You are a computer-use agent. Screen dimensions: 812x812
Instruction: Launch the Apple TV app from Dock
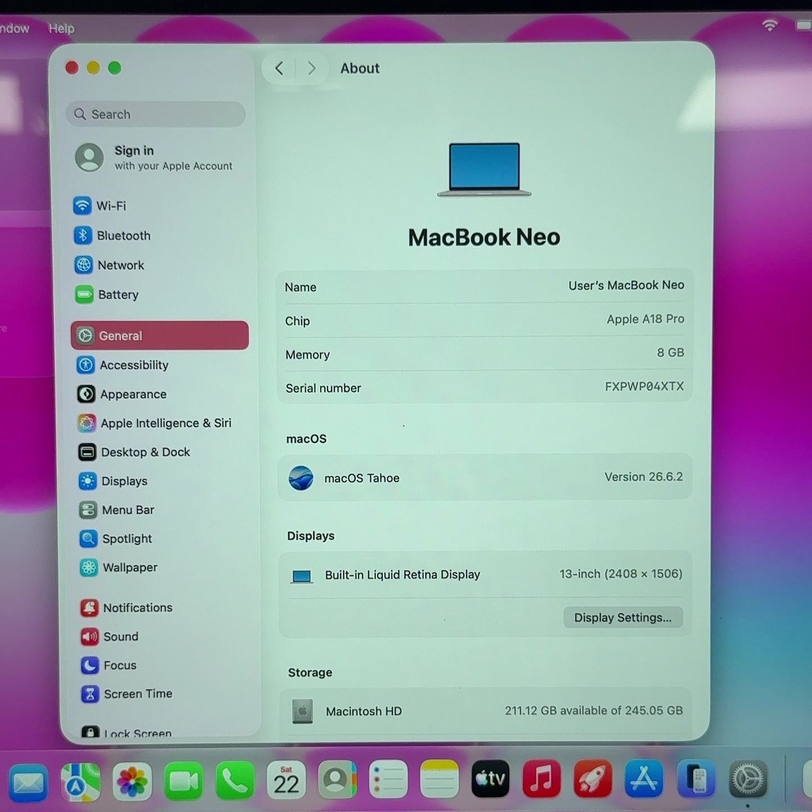491,779
